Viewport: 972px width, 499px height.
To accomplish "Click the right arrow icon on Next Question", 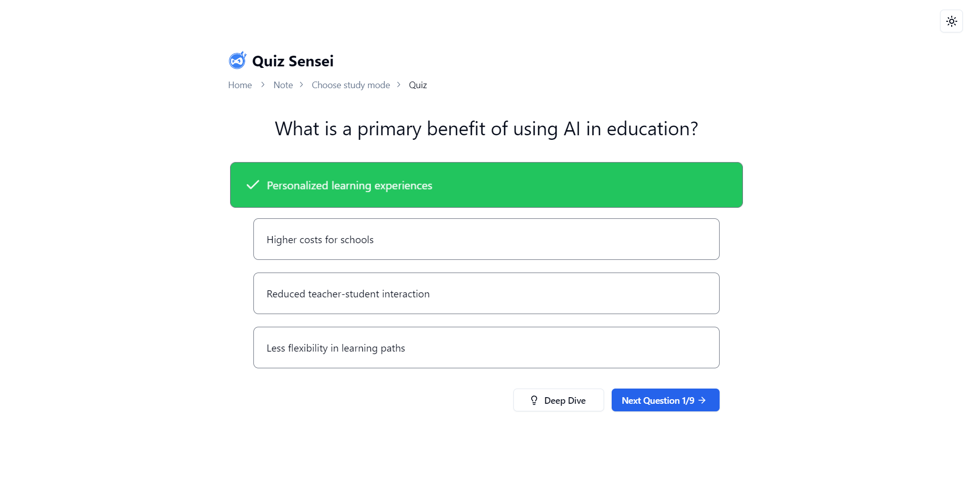I will pyautogui.click(x=702, y=400).
